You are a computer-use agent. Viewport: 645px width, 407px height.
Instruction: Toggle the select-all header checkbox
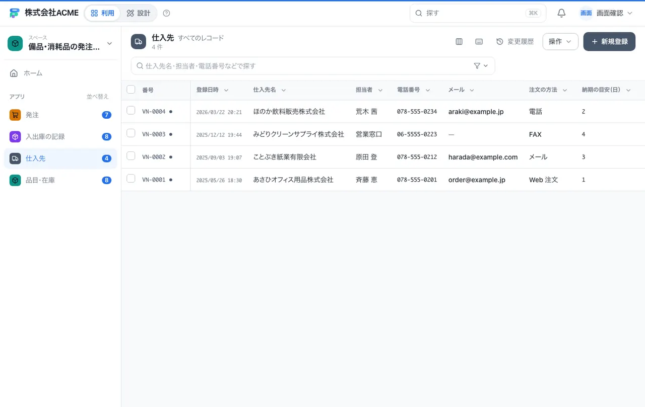pos(131,90)
